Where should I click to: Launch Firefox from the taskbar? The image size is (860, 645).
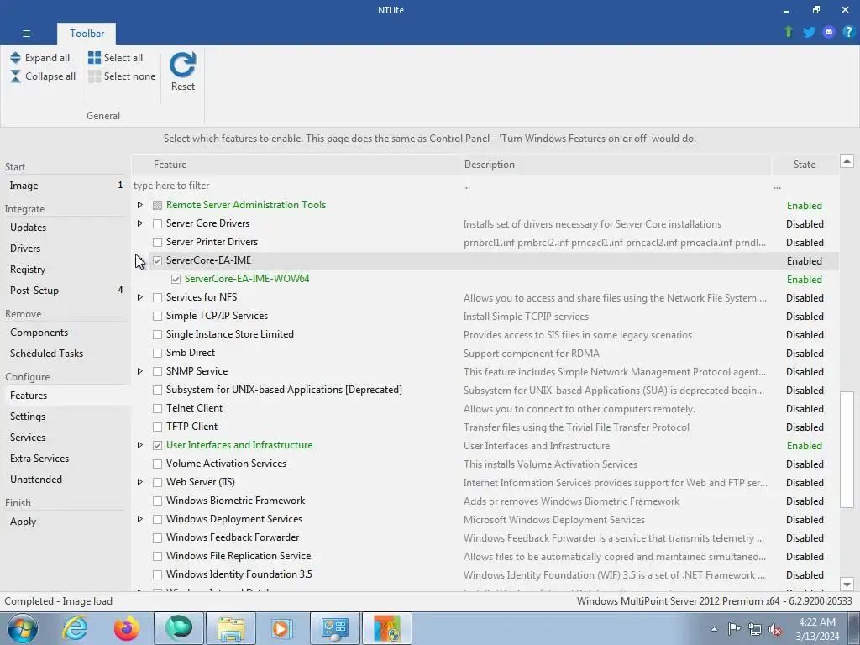click(x=127, y=628)
